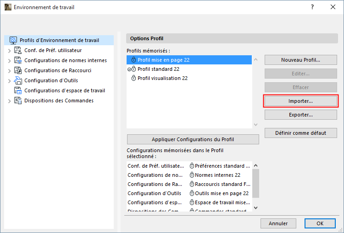
Task: Apply profile with Appliquer Configurations du Profil
Action: click(189, 139)
